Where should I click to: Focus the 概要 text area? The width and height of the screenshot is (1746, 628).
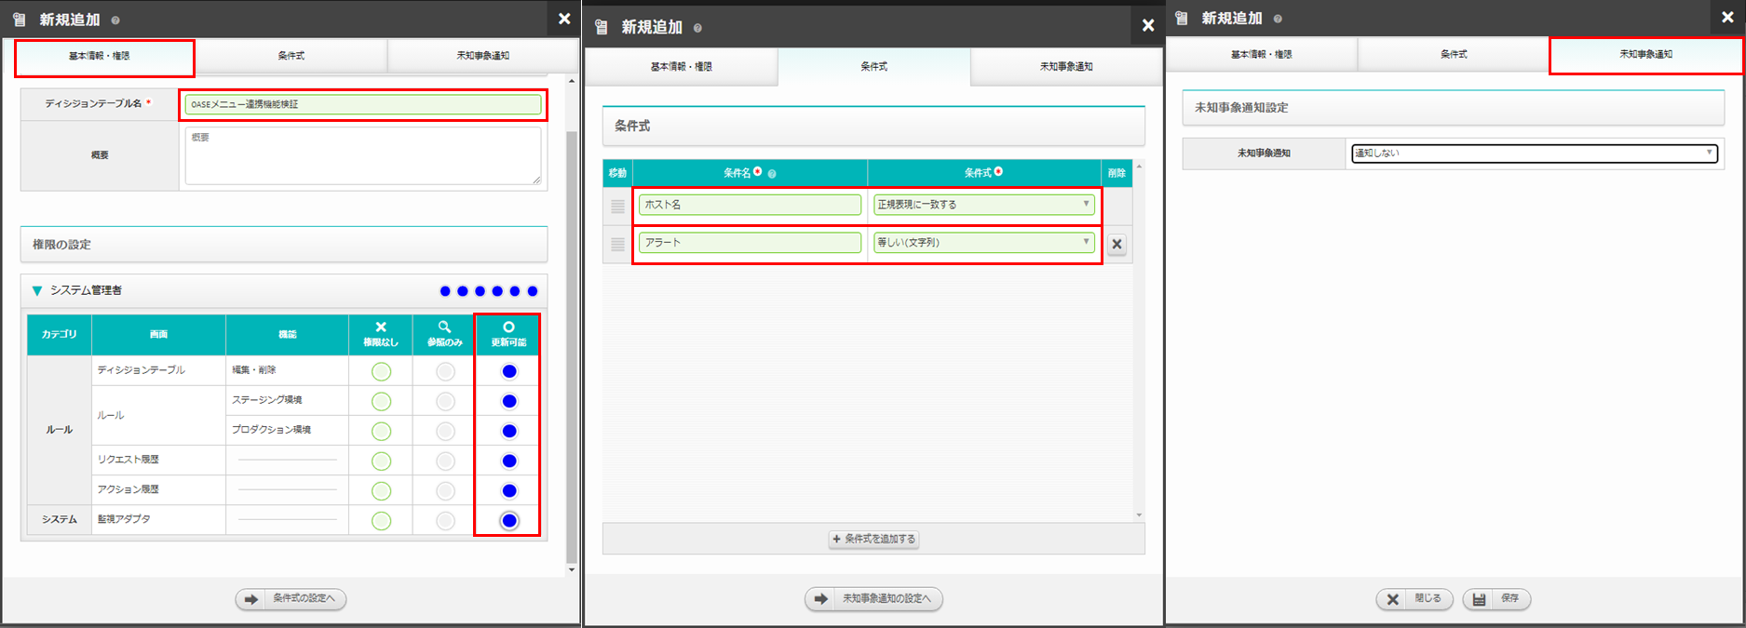click(363, 155)
